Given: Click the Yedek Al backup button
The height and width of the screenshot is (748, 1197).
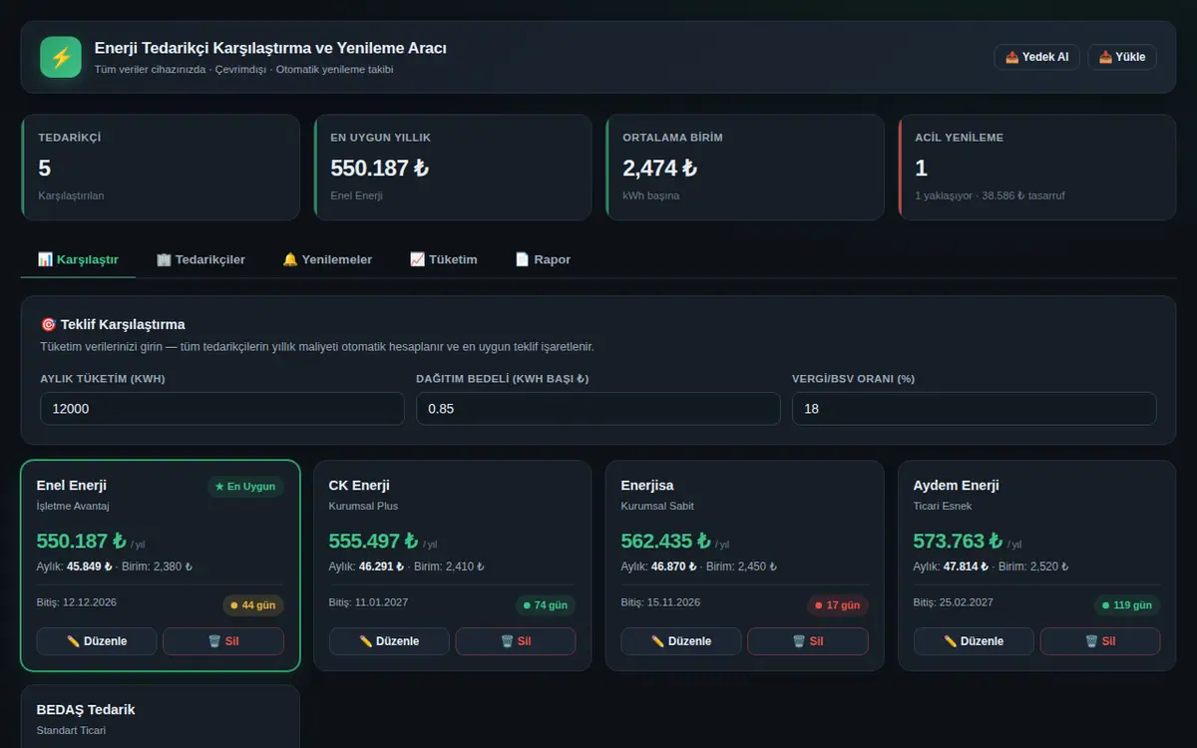Looking at the screenshot, I should click(1036, 57).
